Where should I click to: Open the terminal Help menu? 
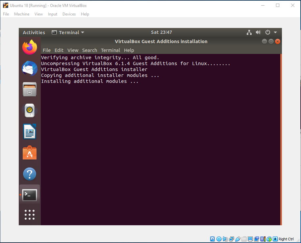click(x=129, y=50)
